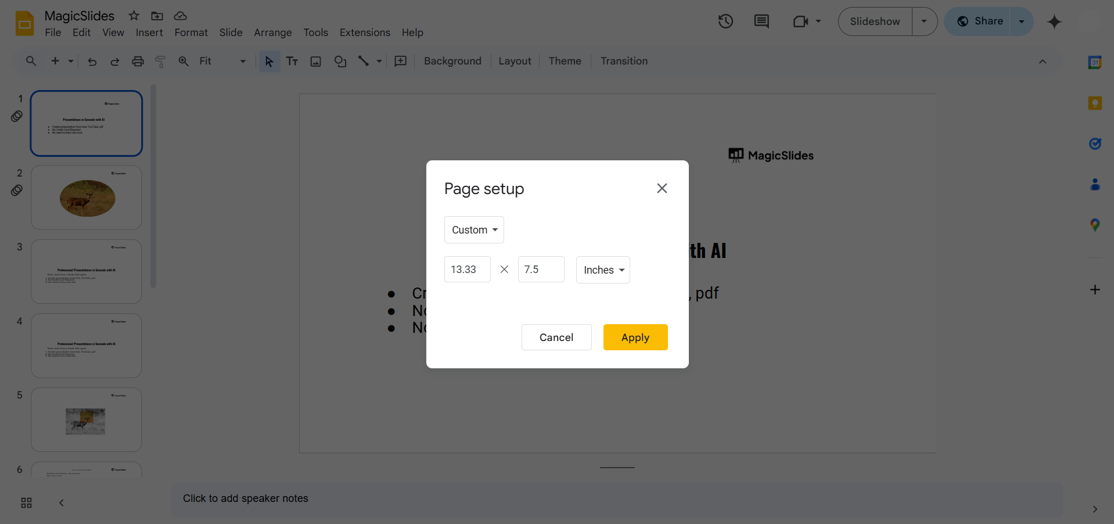Viewport: 1114px width, 524px height.
Task: Open the Fit zoom level dropdown
Action: tap(222, 61)
